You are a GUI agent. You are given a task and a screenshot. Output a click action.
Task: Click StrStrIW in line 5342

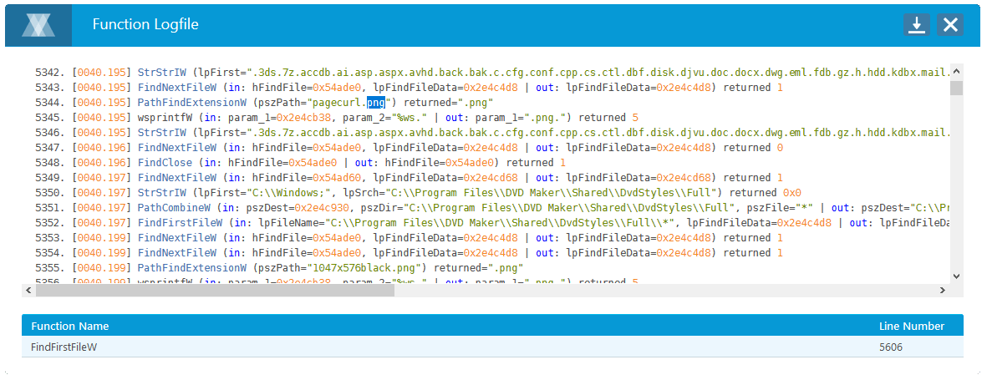(161, 73)
